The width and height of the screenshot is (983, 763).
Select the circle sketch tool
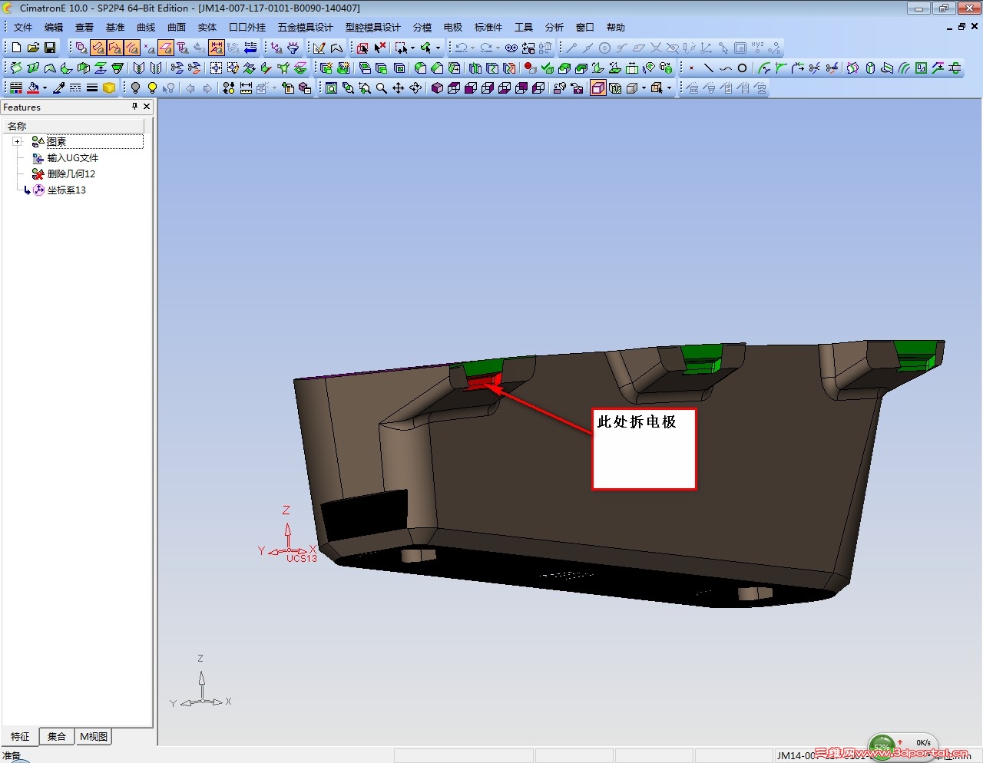(742, 68)
